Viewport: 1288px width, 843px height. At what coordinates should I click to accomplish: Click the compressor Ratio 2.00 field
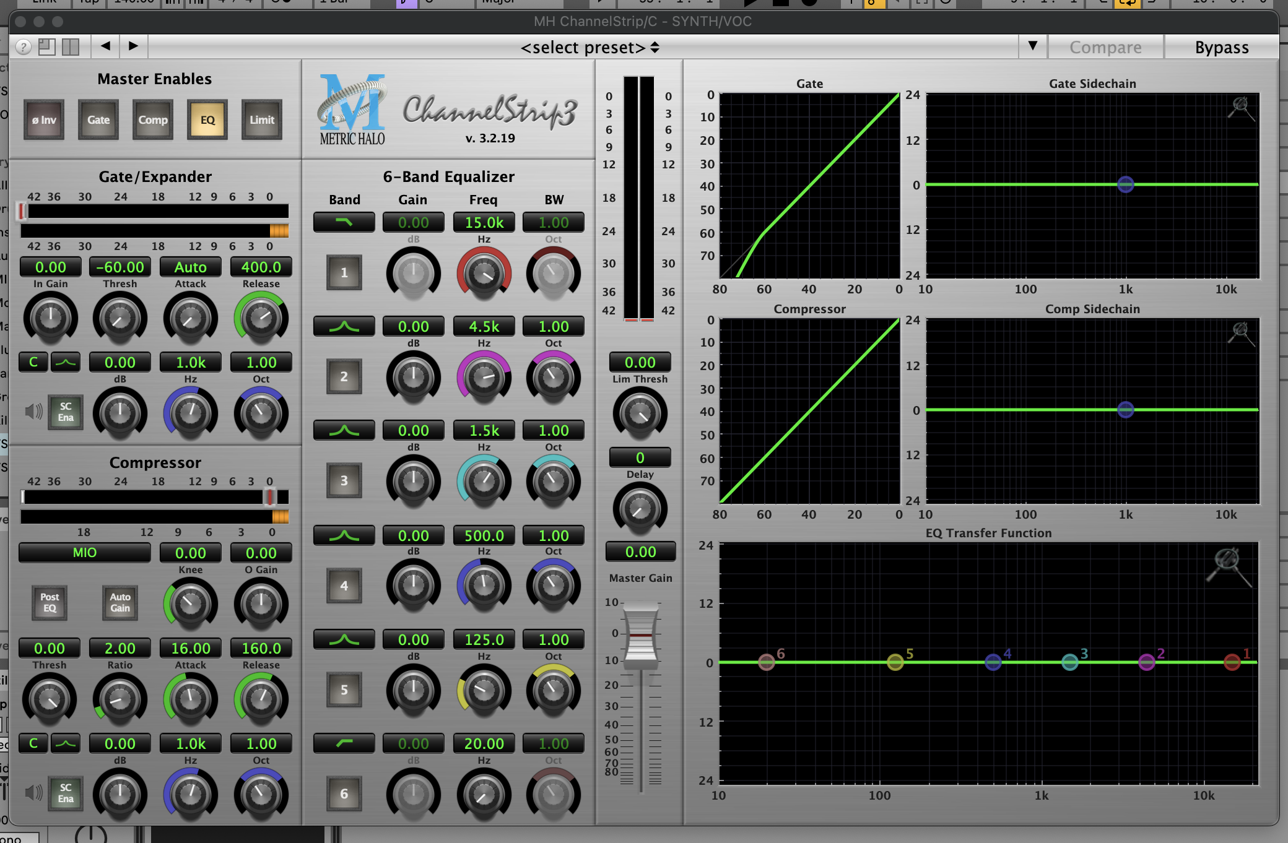point(120,648)
